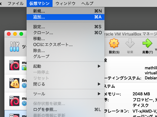Expand the 閉じる submenu
The width and height of the screenshot is (157, 117).
click(x=65, y=84)
